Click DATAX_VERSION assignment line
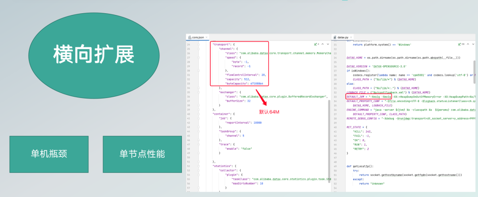Image resolution: width=478 pixels, height=197 pixels. pyautogui.click(x=377, y=66)
